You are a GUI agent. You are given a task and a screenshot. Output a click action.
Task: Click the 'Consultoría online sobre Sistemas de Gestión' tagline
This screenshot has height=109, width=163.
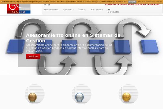(132, 4)
